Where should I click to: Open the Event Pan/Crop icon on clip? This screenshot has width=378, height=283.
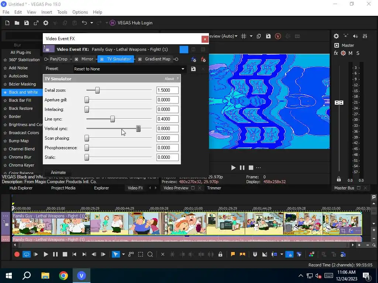coord(343,231)
